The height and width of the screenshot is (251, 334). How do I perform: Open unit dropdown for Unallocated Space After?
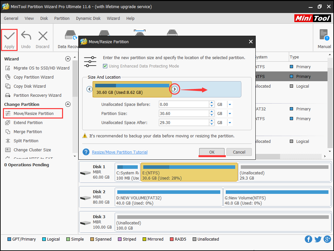coord(230,123)
